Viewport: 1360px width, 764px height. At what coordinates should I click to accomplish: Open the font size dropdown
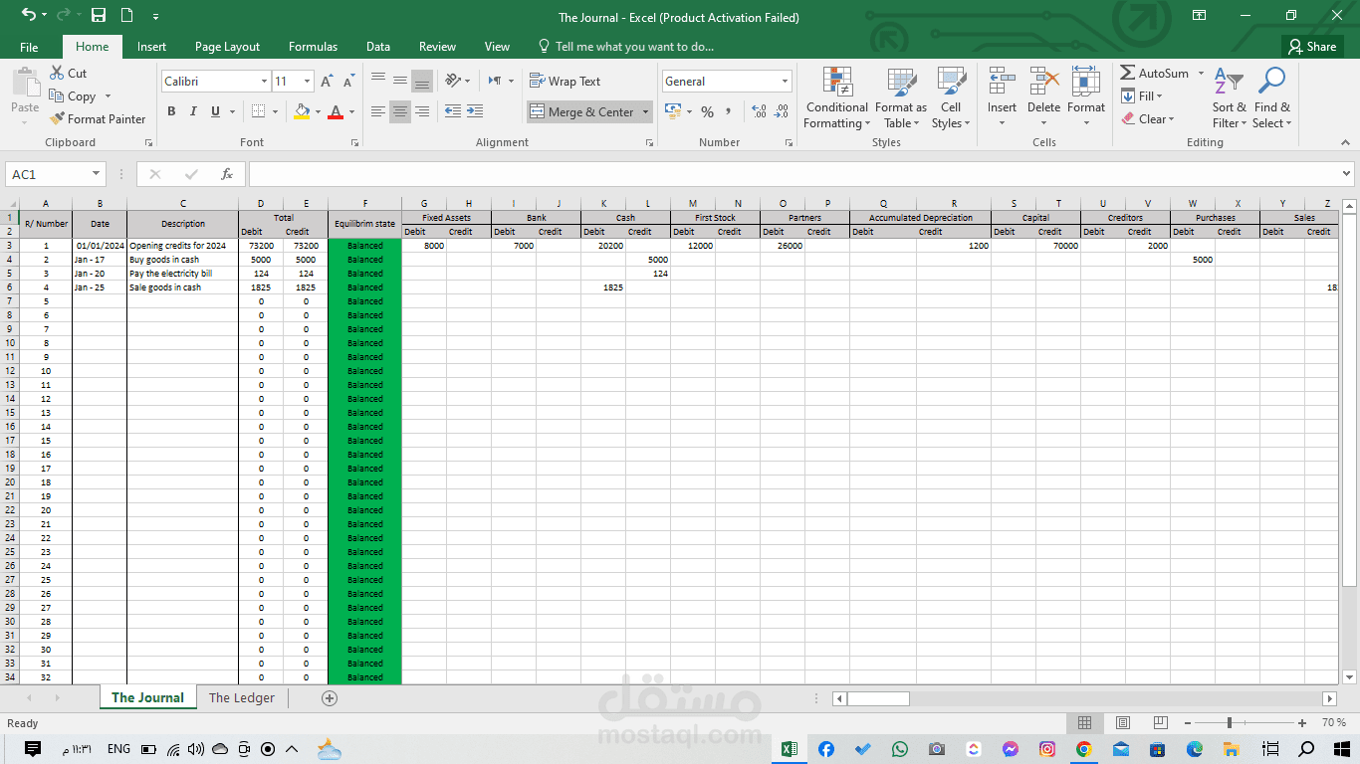click(308, 82)
